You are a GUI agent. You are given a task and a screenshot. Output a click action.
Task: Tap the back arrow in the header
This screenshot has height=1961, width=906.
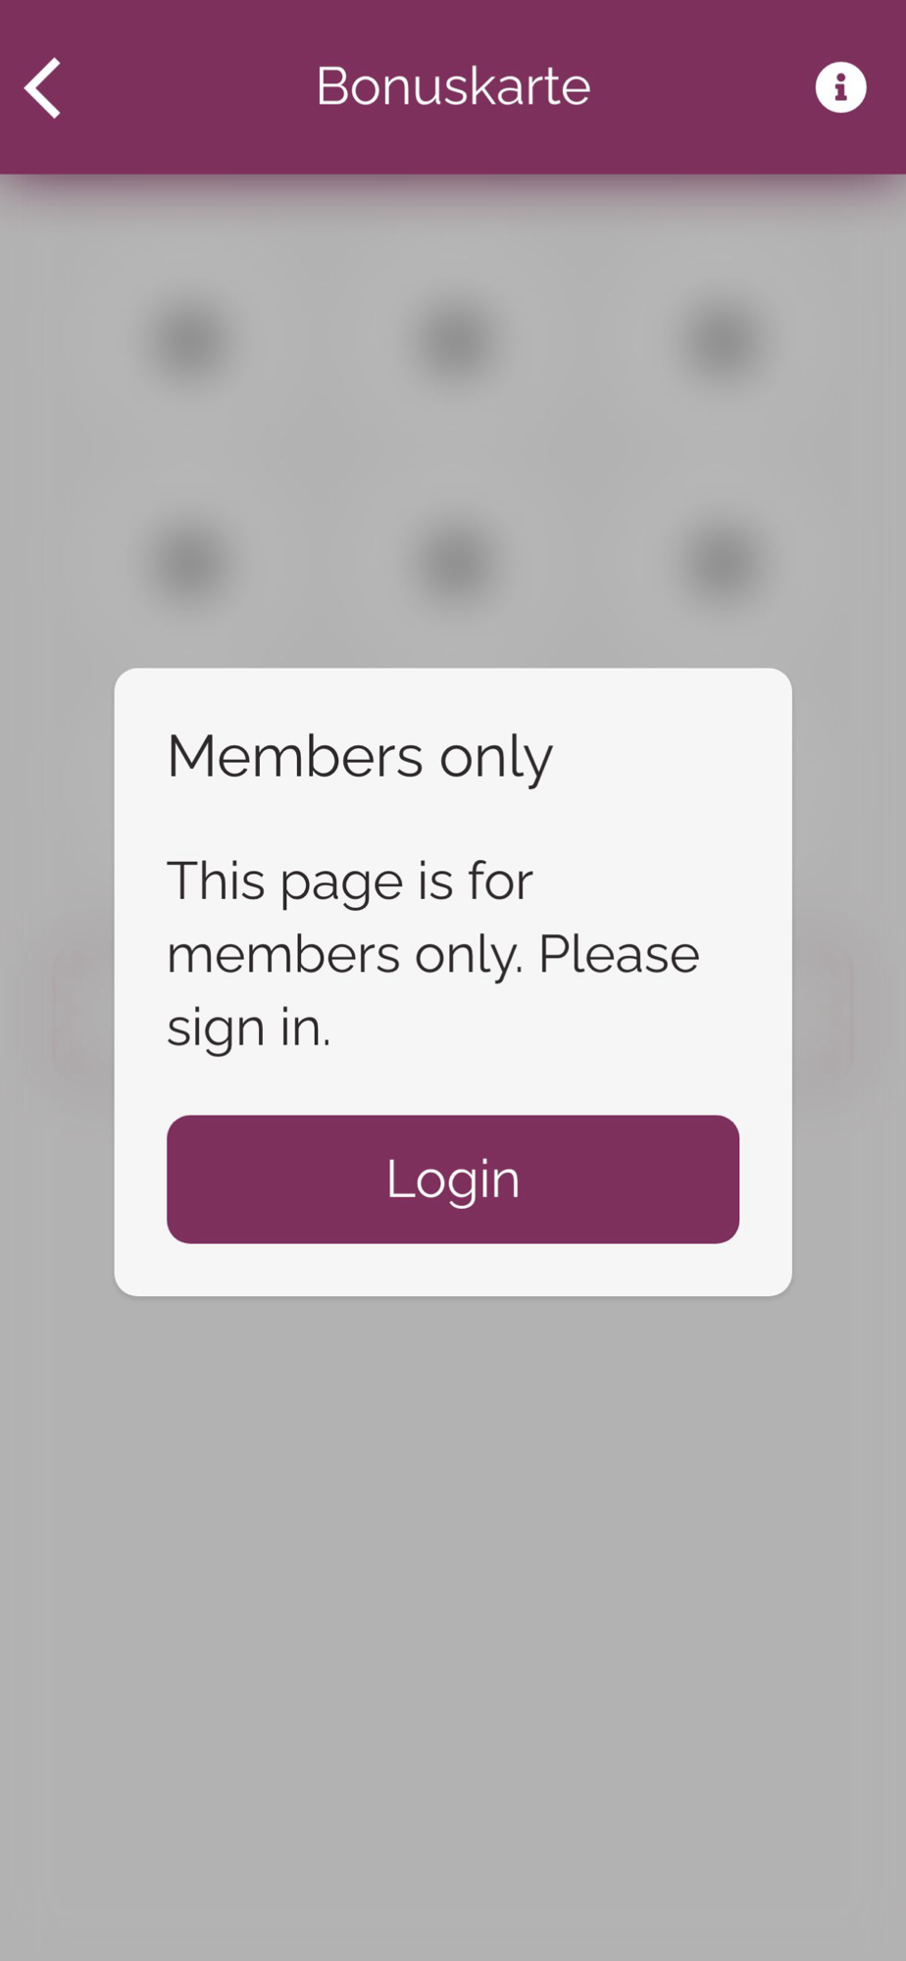click(x=43, y=87)
